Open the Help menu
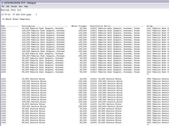 click(x=26, y=7)
